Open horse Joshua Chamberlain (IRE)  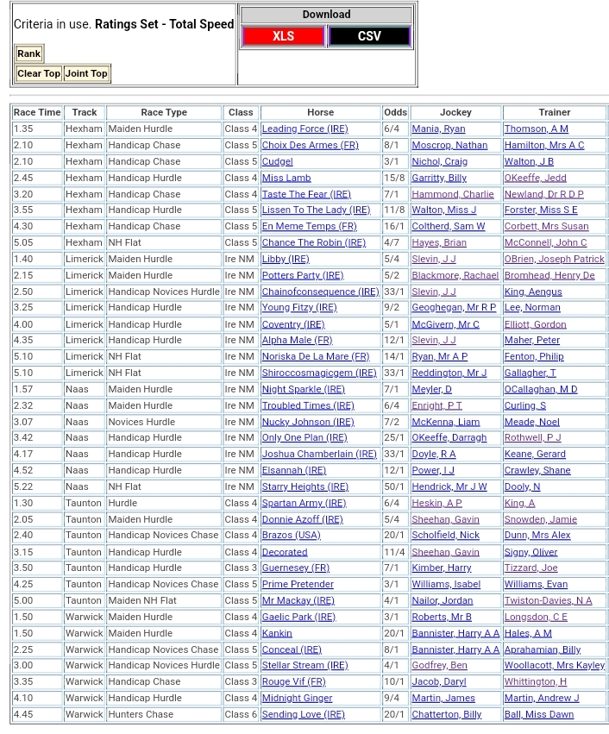point(319,454)
